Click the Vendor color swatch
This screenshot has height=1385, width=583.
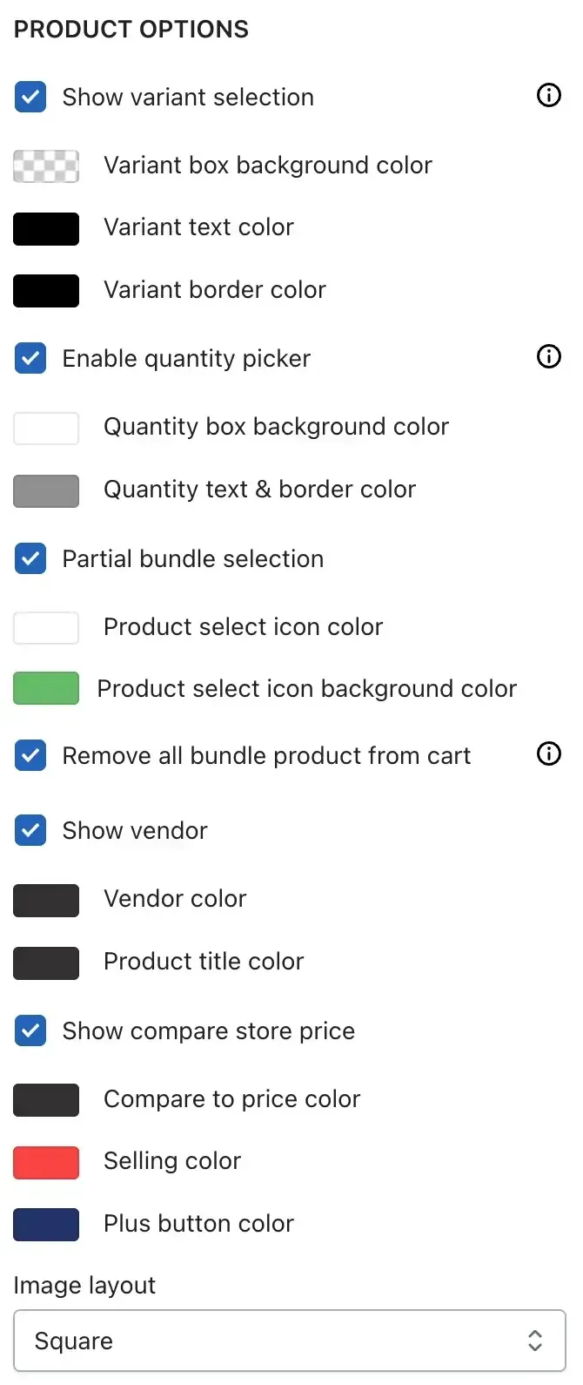click(x=46, y=900)
